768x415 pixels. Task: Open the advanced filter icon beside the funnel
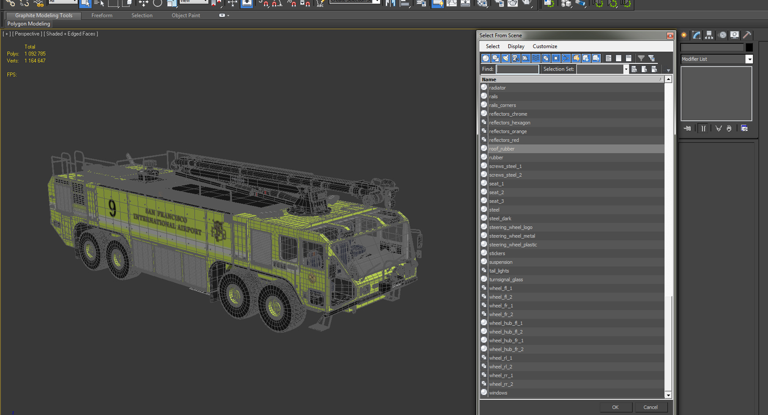point(651,58)
